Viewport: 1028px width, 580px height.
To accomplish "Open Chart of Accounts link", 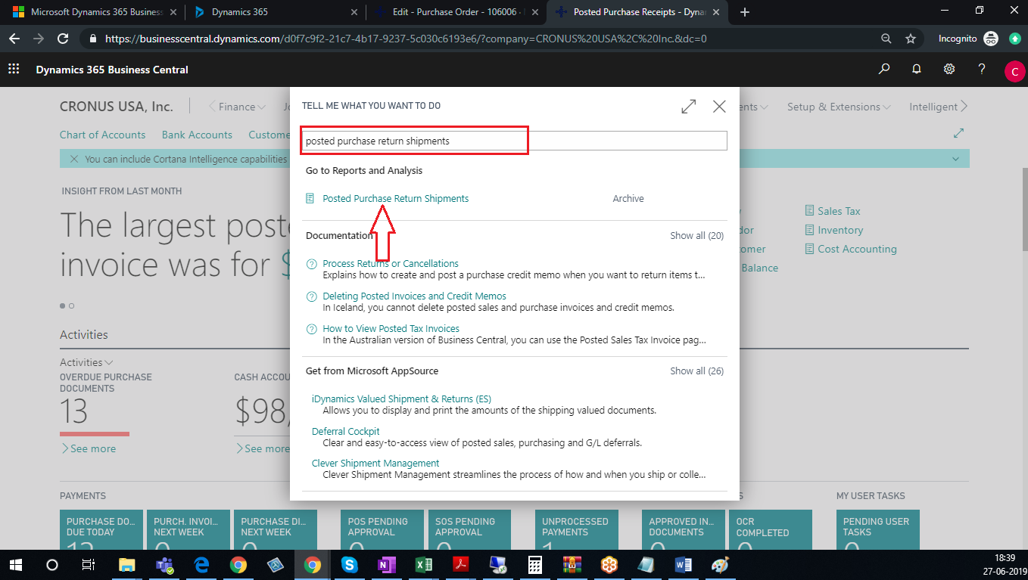I will (102, 135).
